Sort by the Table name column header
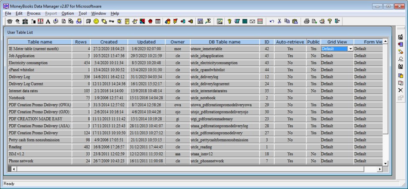 coord(40,42)
